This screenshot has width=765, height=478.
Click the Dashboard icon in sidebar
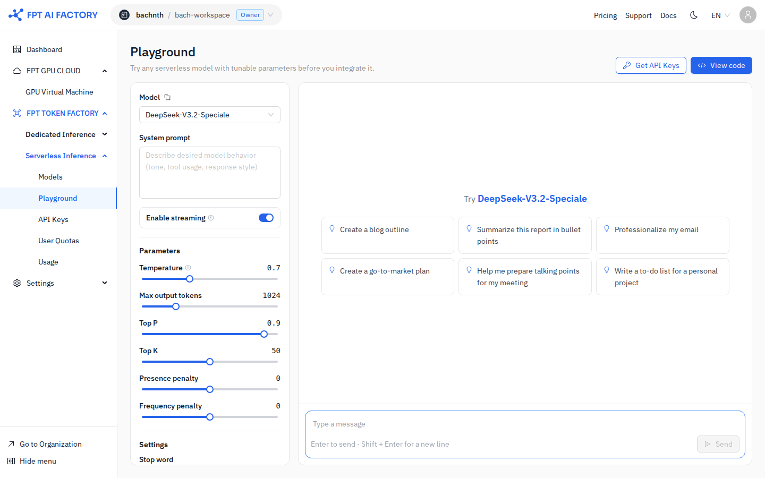tap(17, 49)
